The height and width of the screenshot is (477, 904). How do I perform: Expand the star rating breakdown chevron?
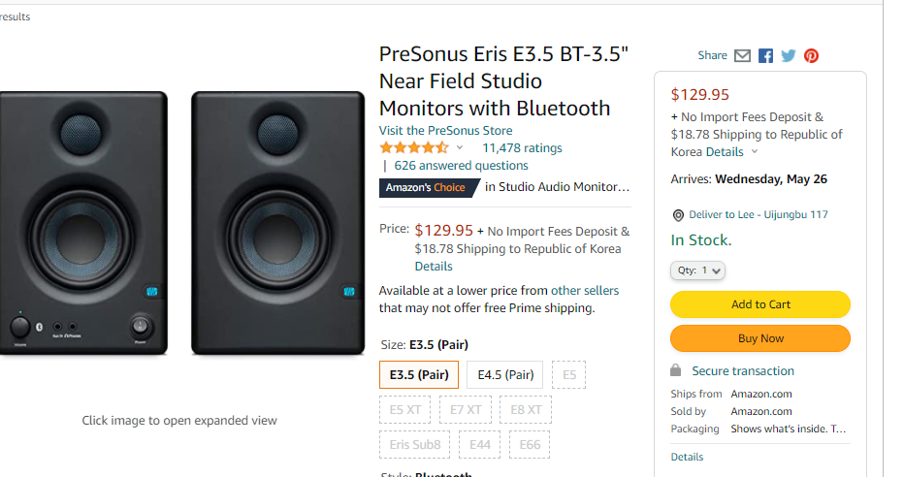(460, 148)
